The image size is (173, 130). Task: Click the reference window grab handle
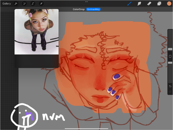coord(37,10)
